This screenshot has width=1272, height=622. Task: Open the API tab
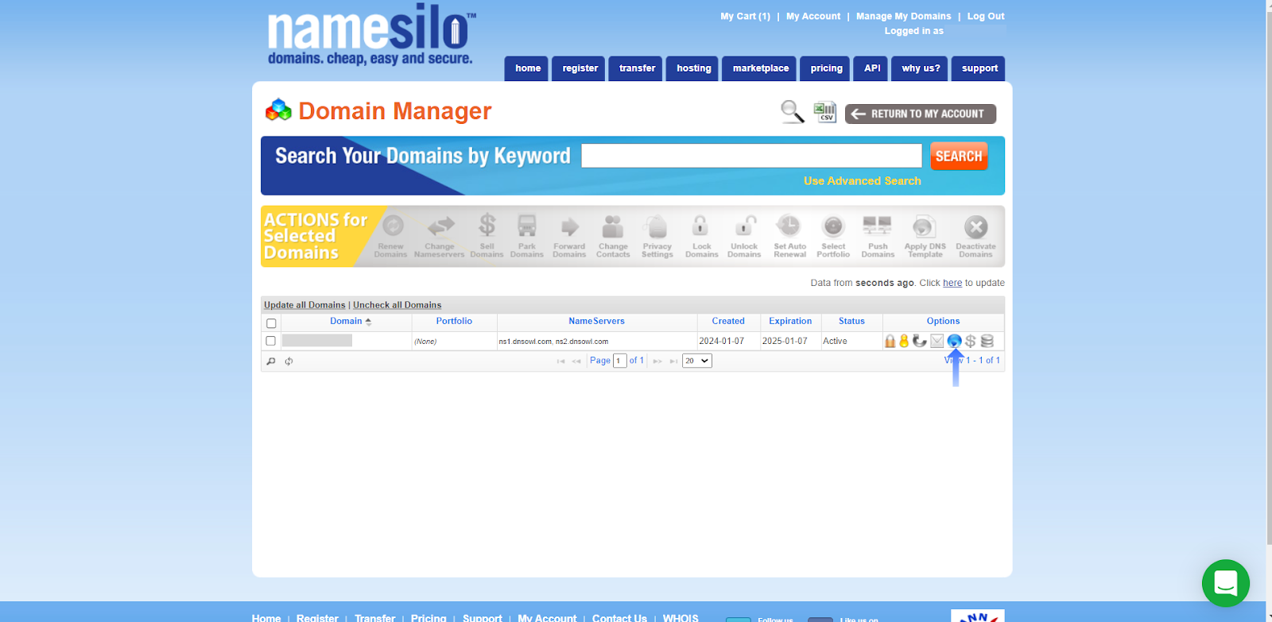(872, 68)
